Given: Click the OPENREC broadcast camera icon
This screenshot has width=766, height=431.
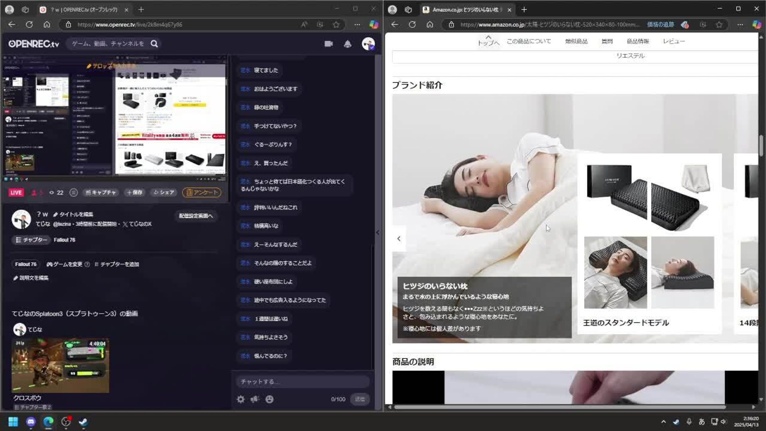Looking at the screenshot, I should pyautogui.click(x=328, y=44).
